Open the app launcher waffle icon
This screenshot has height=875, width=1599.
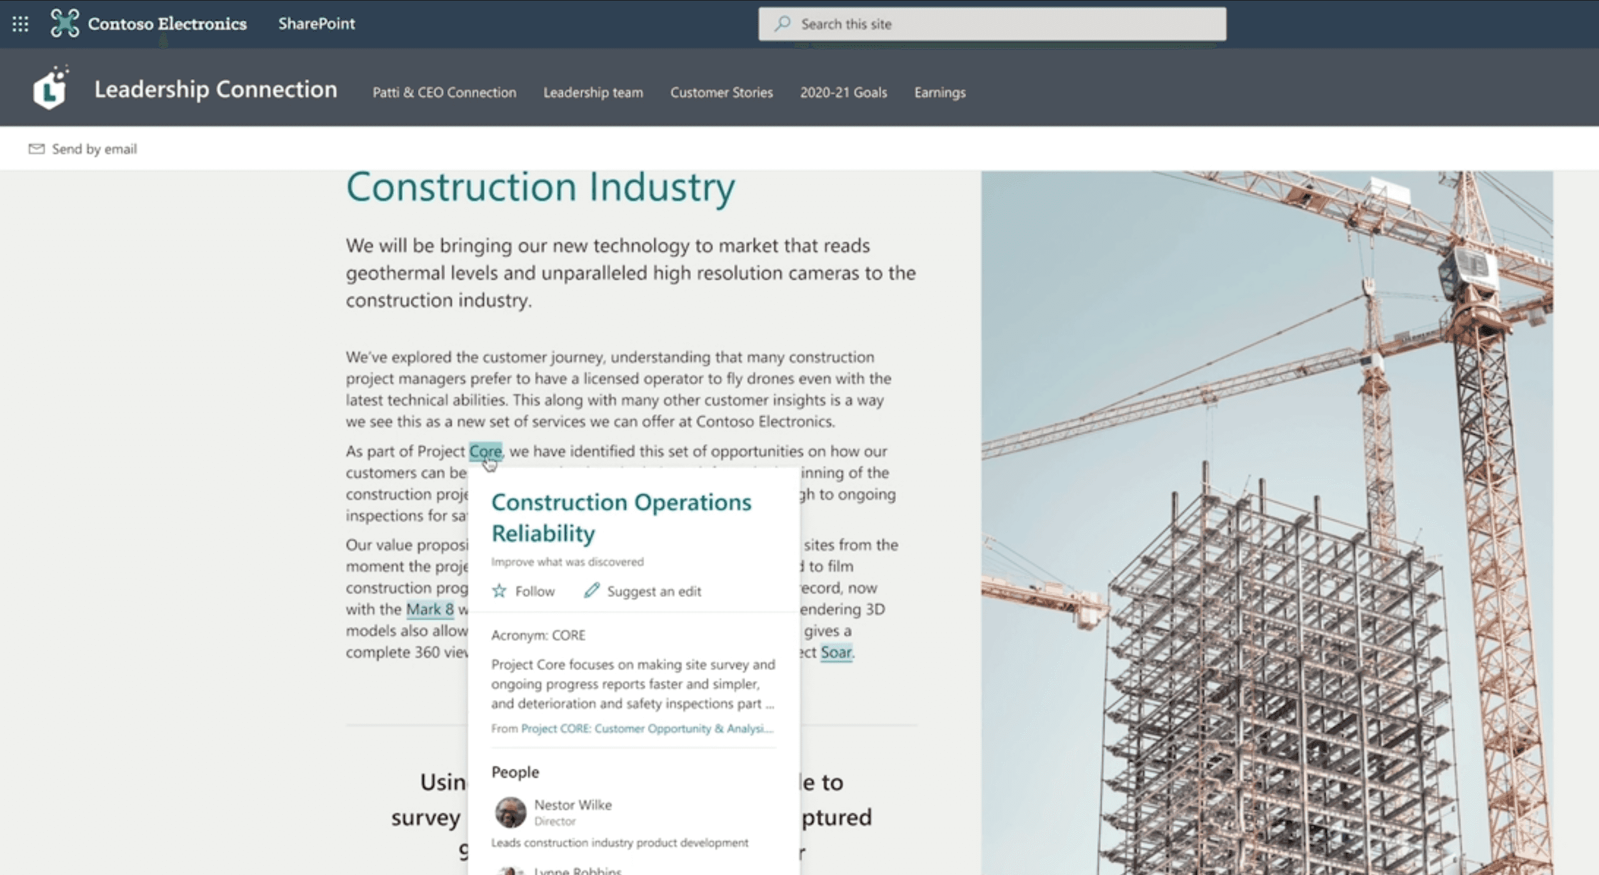click(20, 24)
